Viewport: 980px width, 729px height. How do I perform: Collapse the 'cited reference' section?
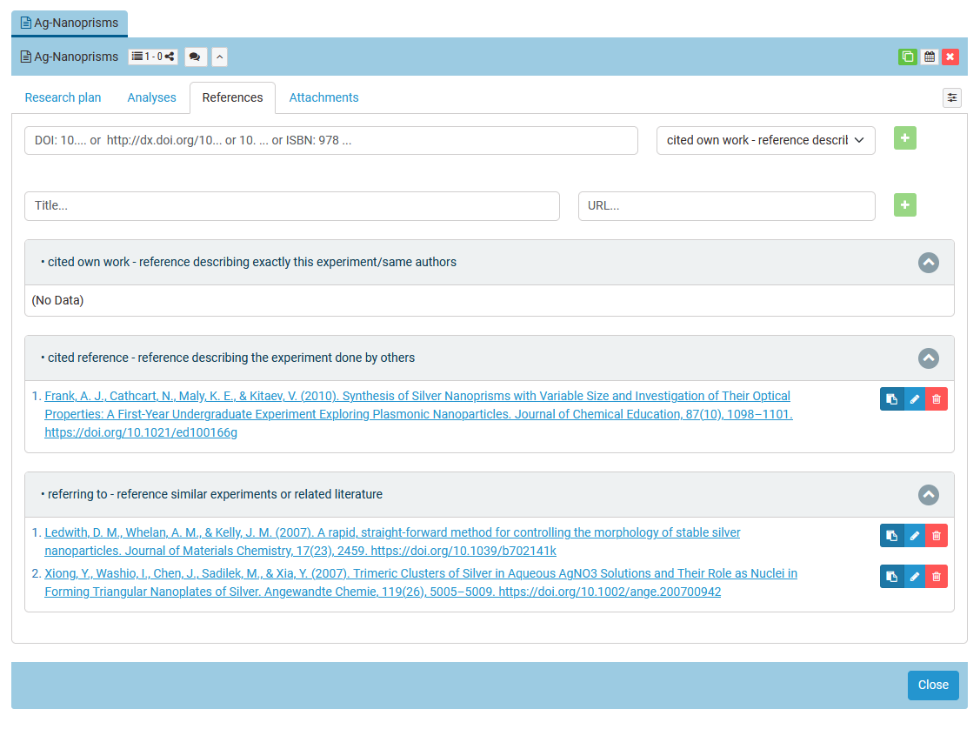[928, 358]
